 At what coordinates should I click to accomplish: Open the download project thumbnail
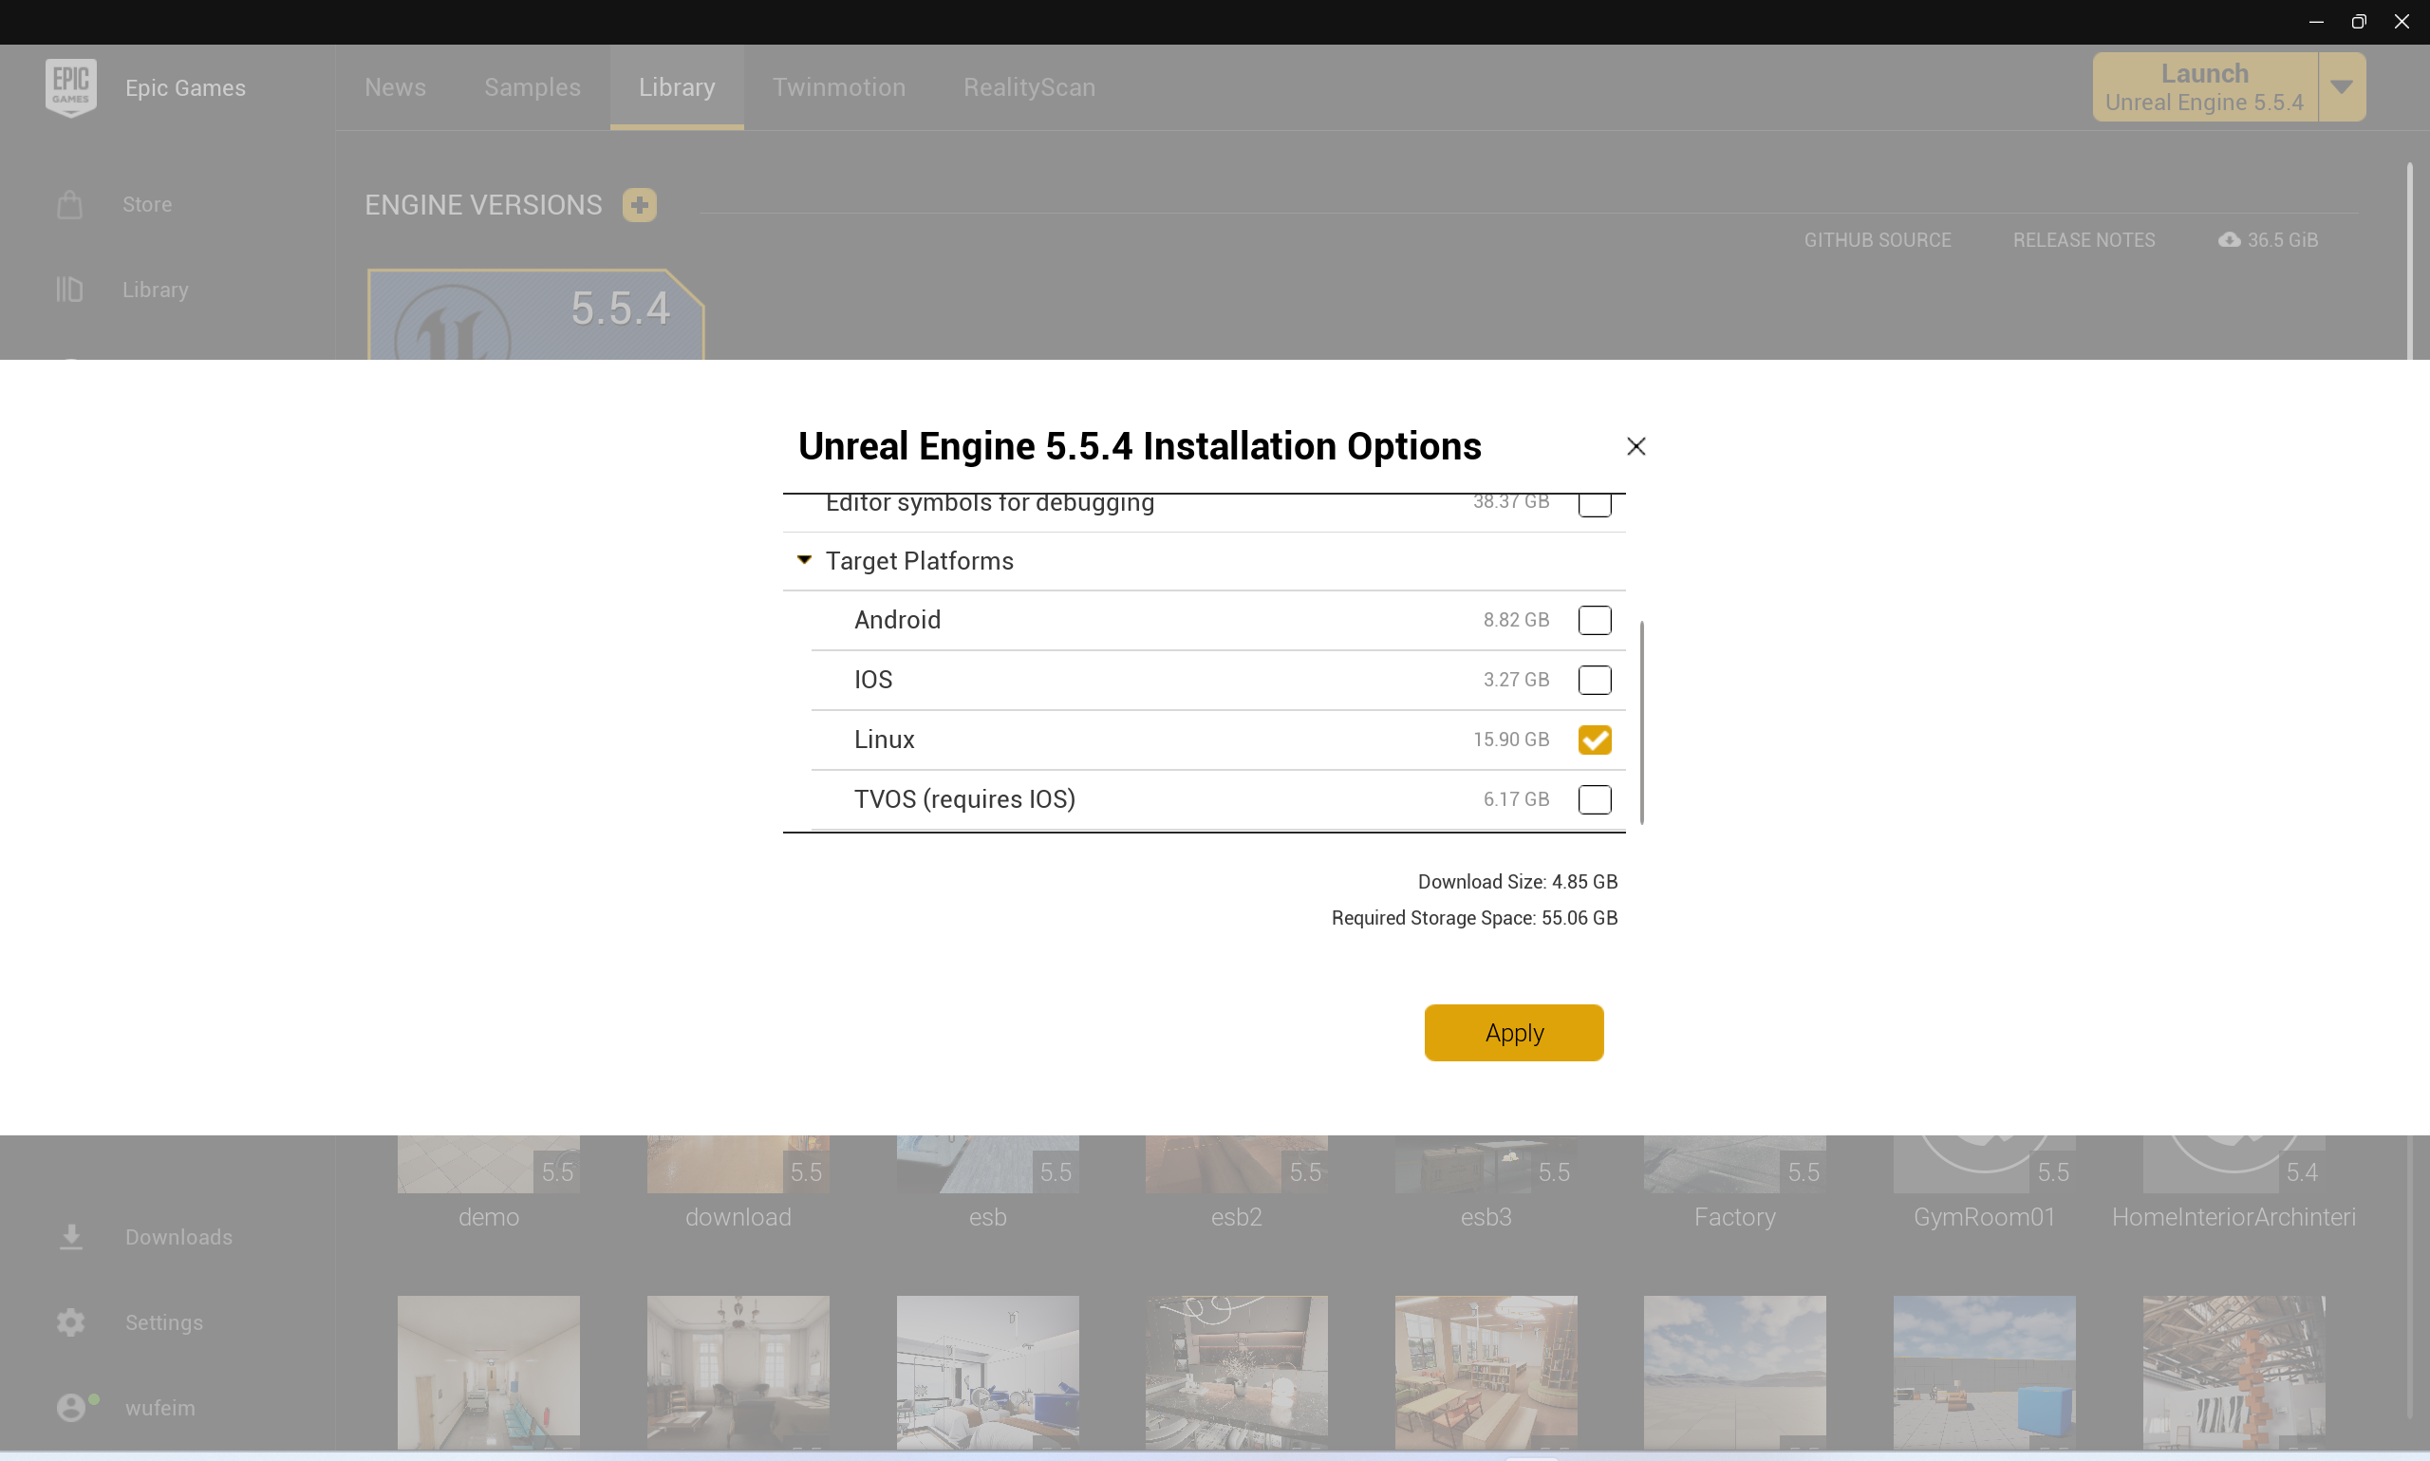(x=738, y=1165)
